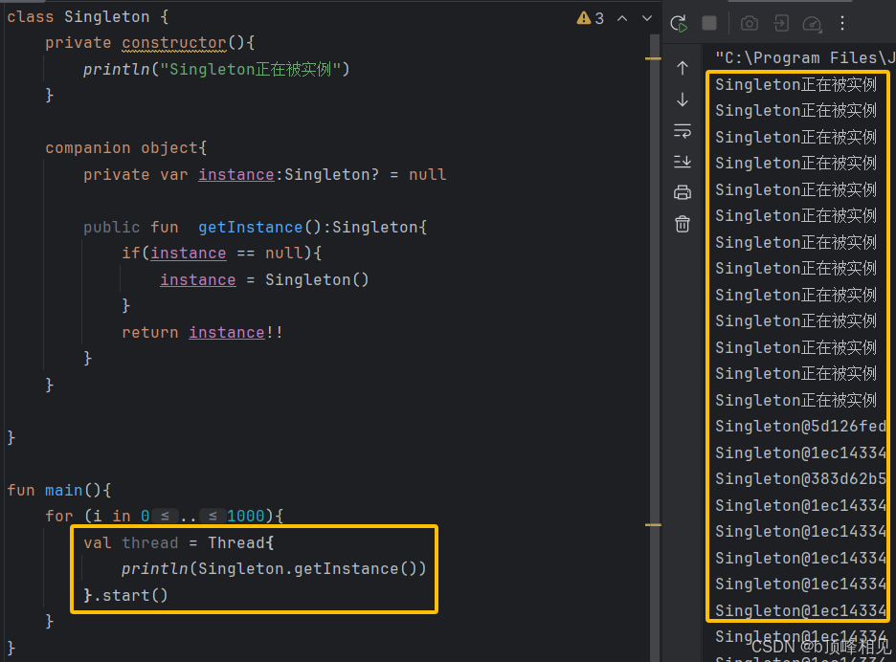Screen dimensions: 896x662
Task: Print the console output
Action: coord(683,192)
